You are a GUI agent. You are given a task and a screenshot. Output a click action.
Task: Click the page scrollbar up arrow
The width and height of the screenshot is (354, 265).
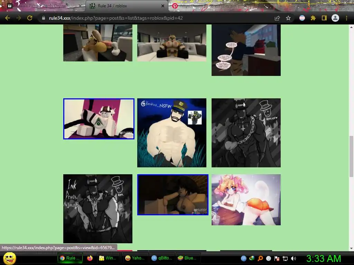[x=351, y=27]
